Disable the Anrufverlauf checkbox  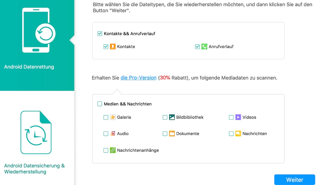[x=197, y=47]
